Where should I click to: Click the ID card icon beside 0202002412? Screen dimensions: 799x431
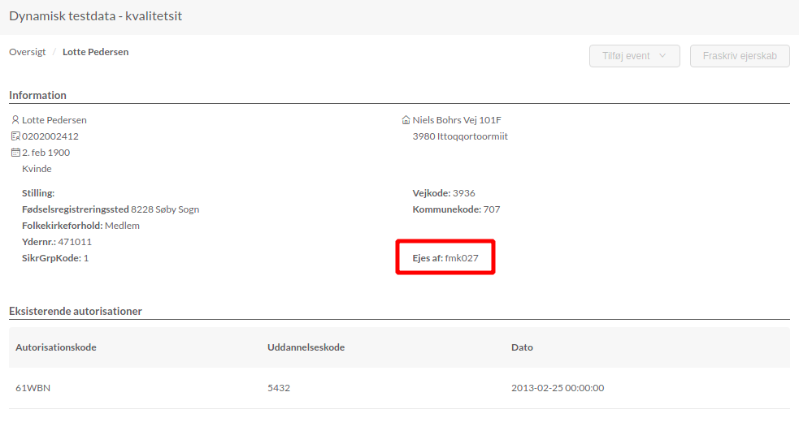[15, 136]
